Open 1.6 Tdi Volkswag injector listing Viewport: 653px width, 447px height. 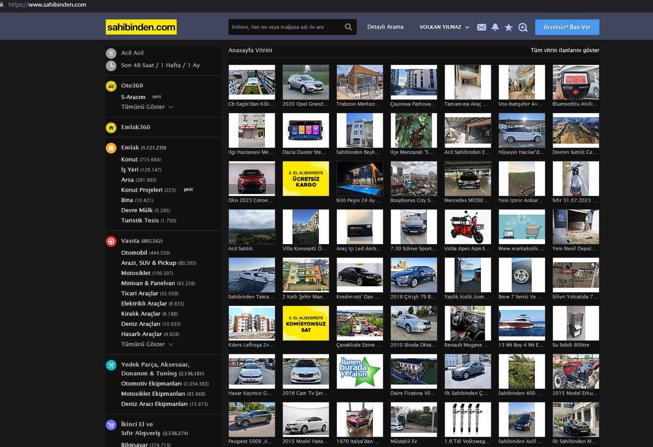pyautogui.click(x=468, y=420)
